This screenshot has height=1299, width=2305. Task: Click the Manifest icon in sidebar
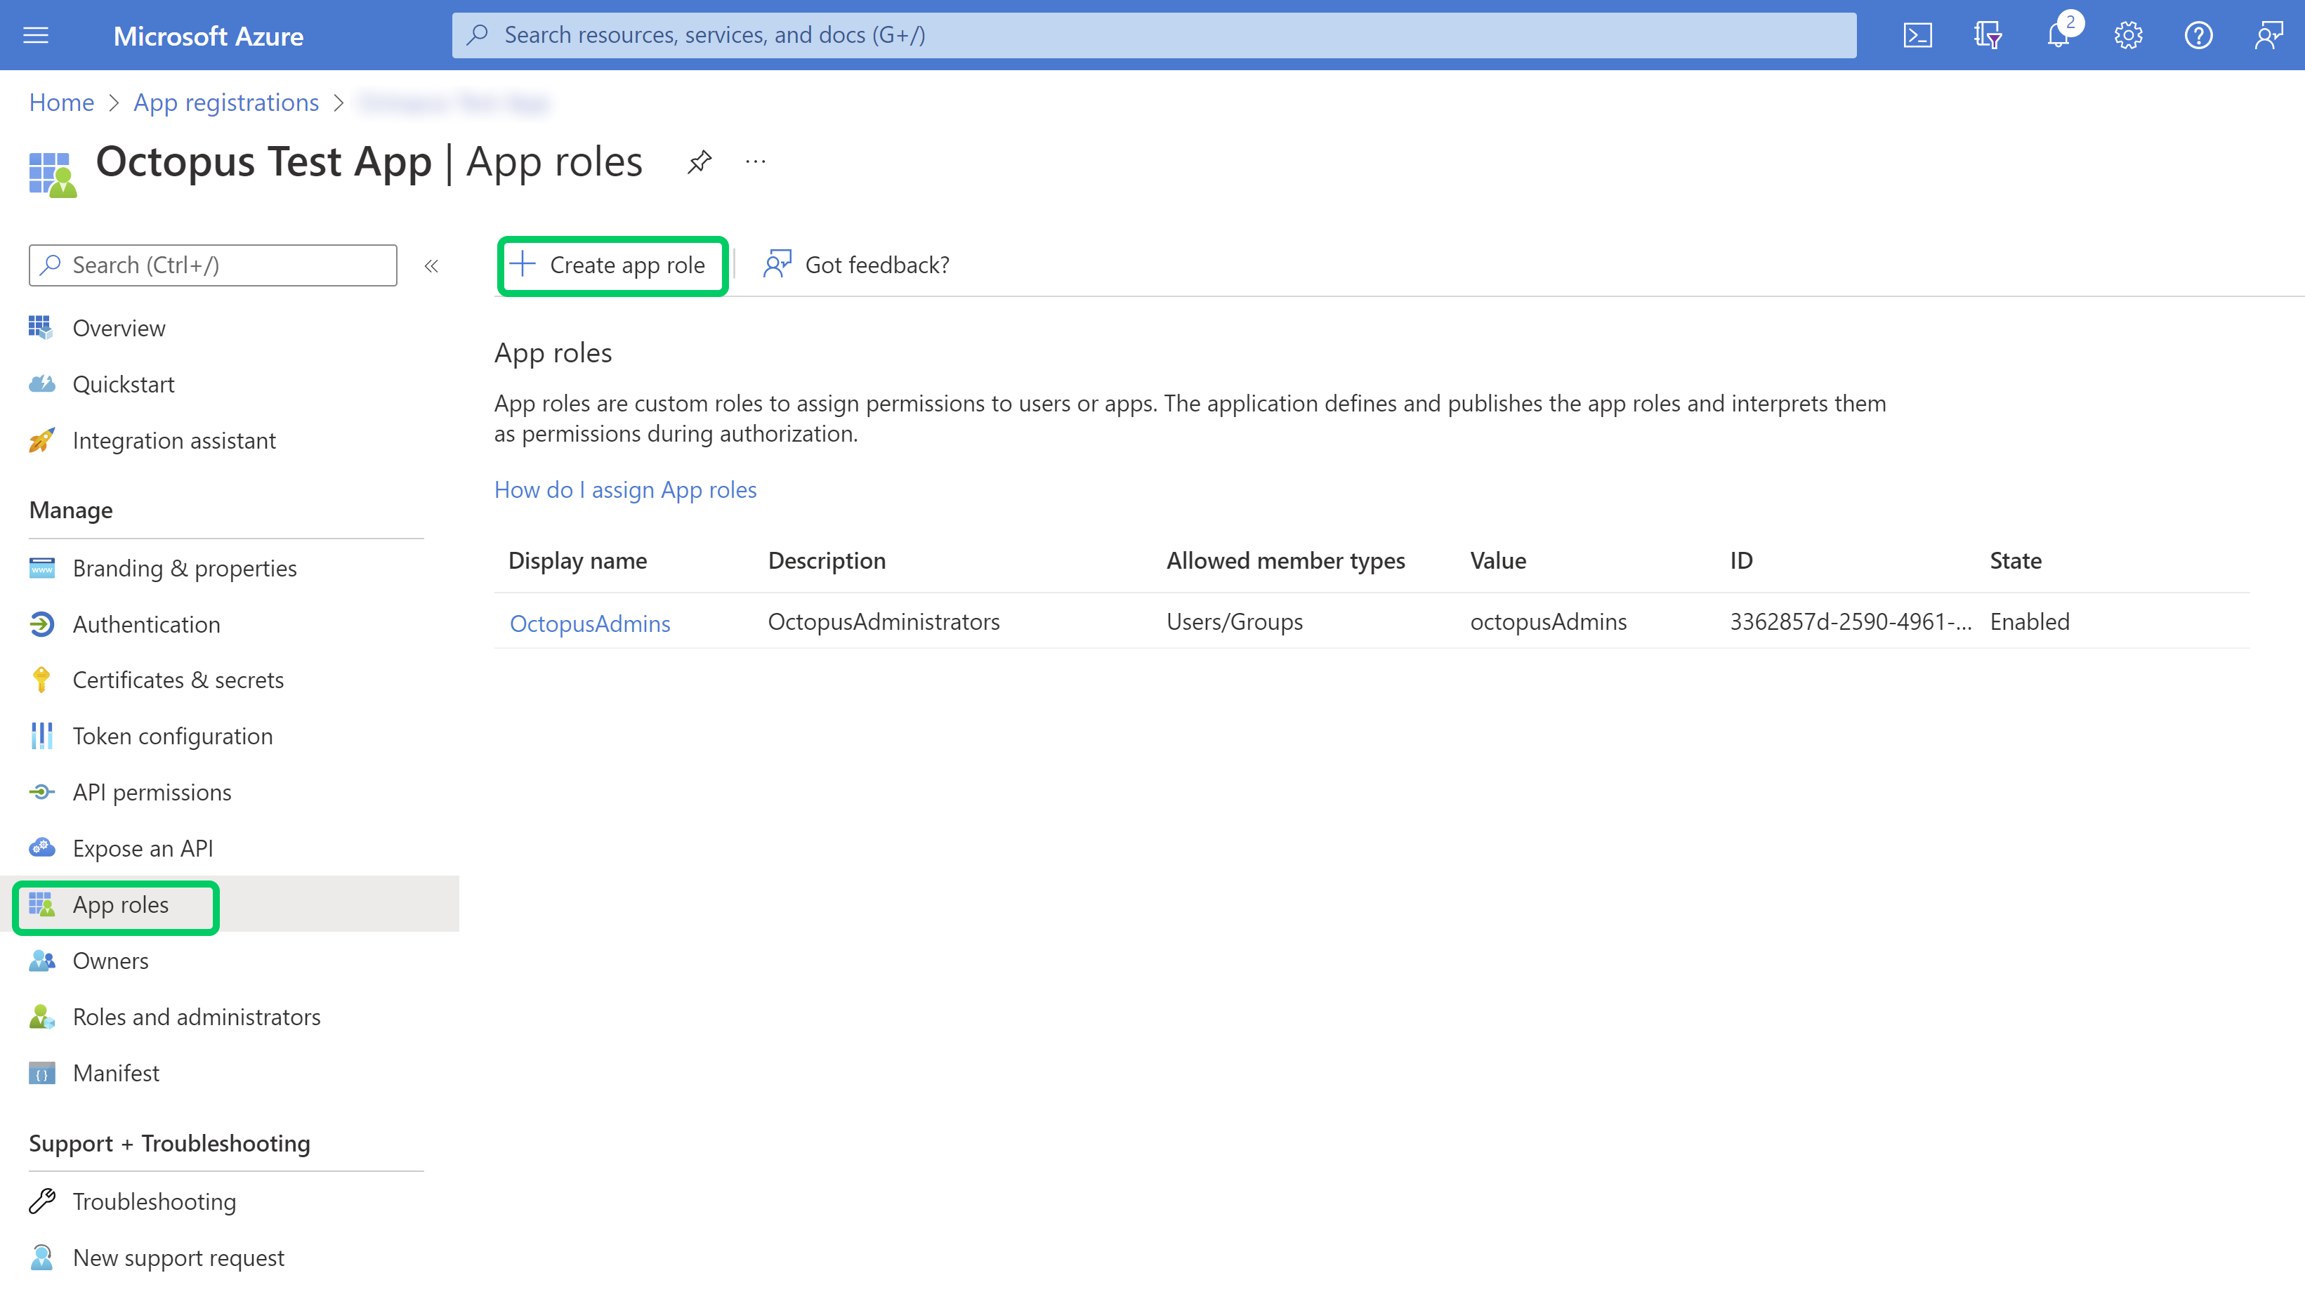tap(43, 1071)
